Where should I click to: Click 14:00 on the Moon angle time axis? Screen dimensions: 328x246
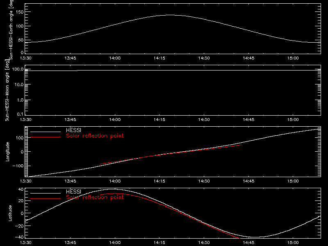click(x=115, y=120)
